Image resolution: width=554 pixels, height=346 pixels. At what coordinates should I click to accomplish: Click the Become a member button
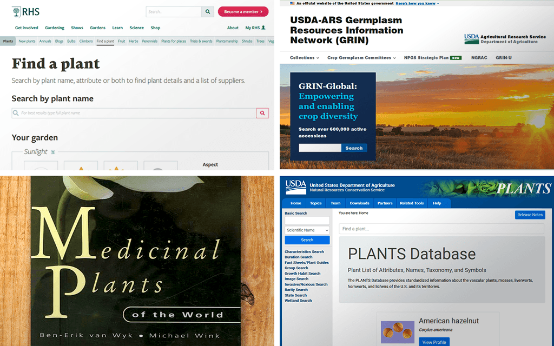click(x=243, y=11)
